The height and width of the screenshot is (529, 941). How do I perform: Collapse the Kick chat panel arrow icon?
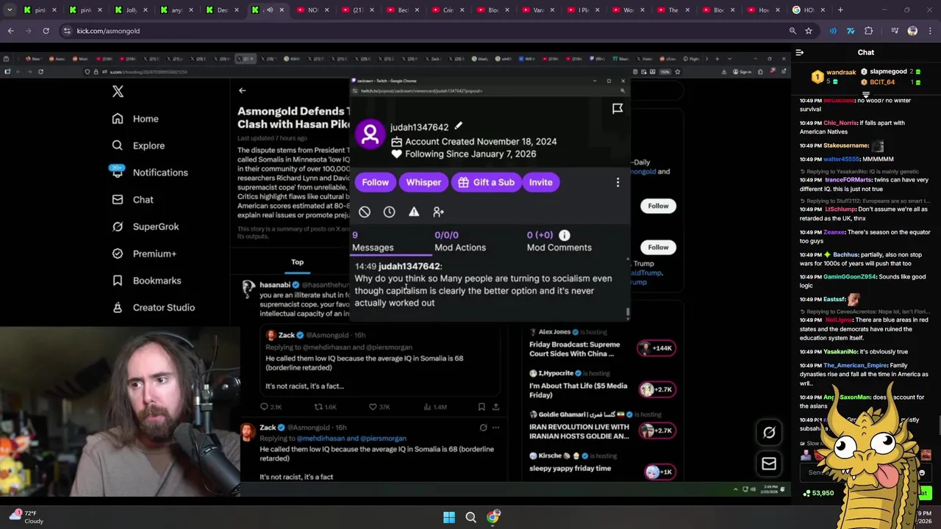click(x=800, y=53)
